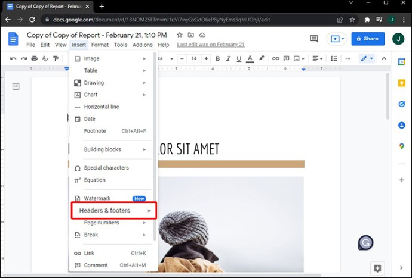Click the Add comment toolbar icon
This screenshot has height=278, width=412.
(x=287, y=58)
